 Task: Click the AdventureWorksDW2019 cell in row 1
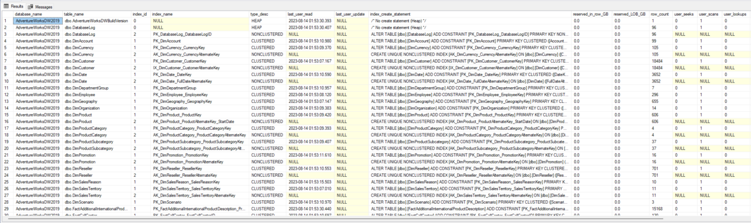tap(38, 20)
